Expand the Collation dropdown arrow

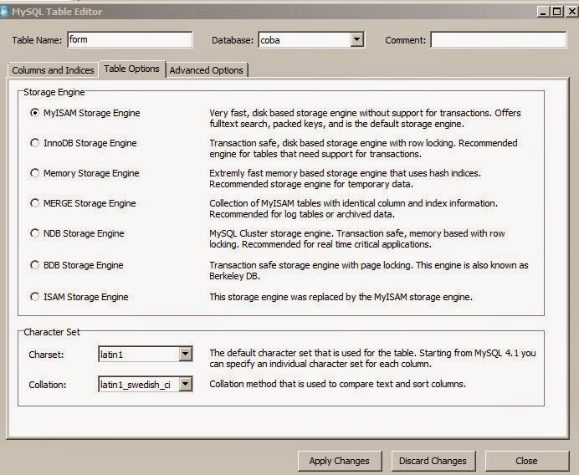click(186, 384)
